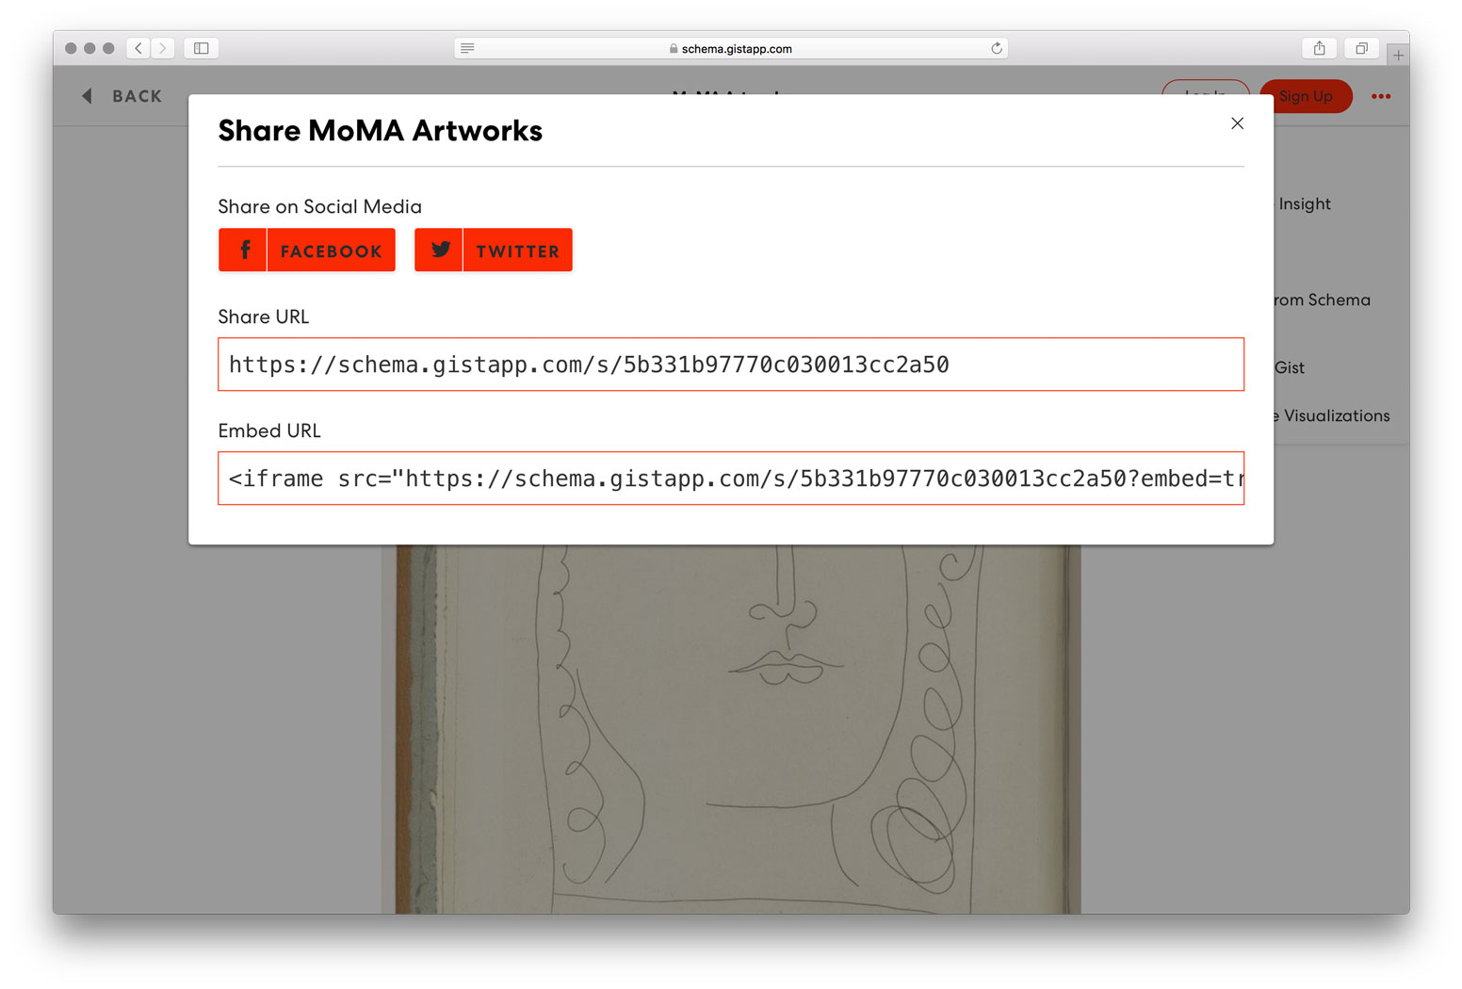This screenshot has height=989, width=1462.
Task: Toggle the Safari sidebar button
Action: [202, 48]
